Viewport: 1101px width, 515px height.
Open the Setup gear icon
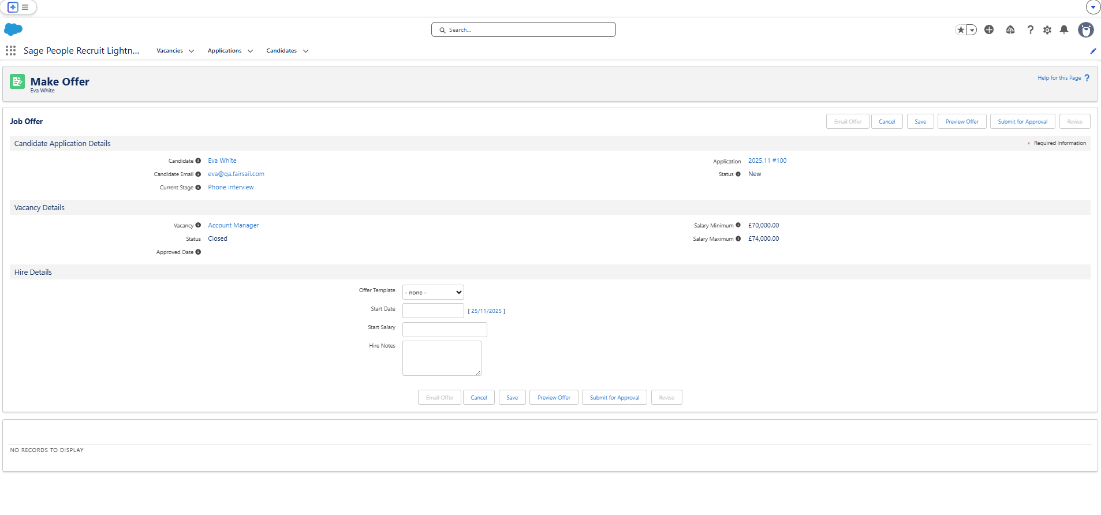click(x=1047, y=30)
